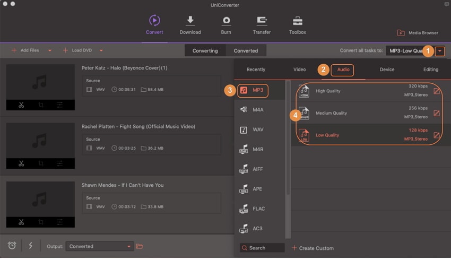The height and width of the screenshot is (260, 451).
Task: Open the output folder icon
Action: (140, 246)
